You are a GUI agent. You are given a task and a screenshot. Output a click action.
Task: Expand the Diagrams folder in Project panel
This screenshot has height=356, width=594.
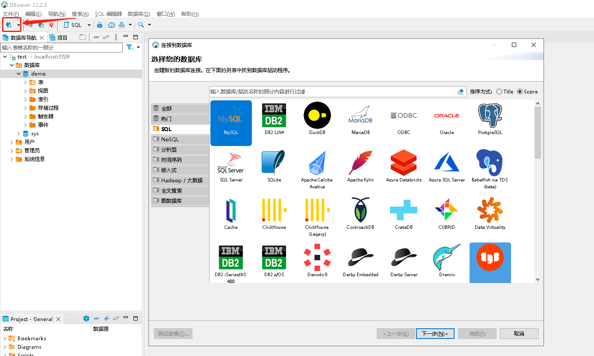tap(5, 347)
